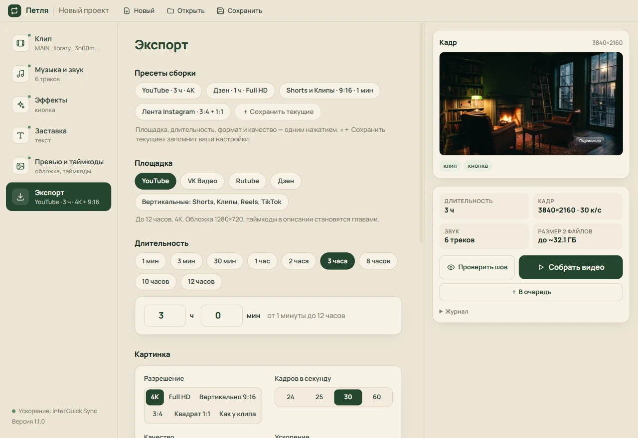Image resolution: width=638 pixels, height=438 pixels.
Task: Click the клип tag under the preview
Action: [450, 166]
